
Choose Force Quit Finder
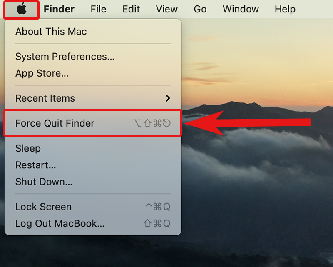click(55, 123)
